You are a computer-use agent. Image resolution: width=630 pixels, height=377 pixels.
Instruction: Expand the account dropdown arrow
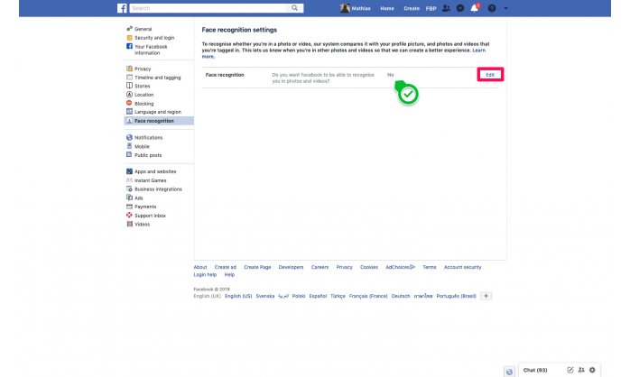click(505, 8)
